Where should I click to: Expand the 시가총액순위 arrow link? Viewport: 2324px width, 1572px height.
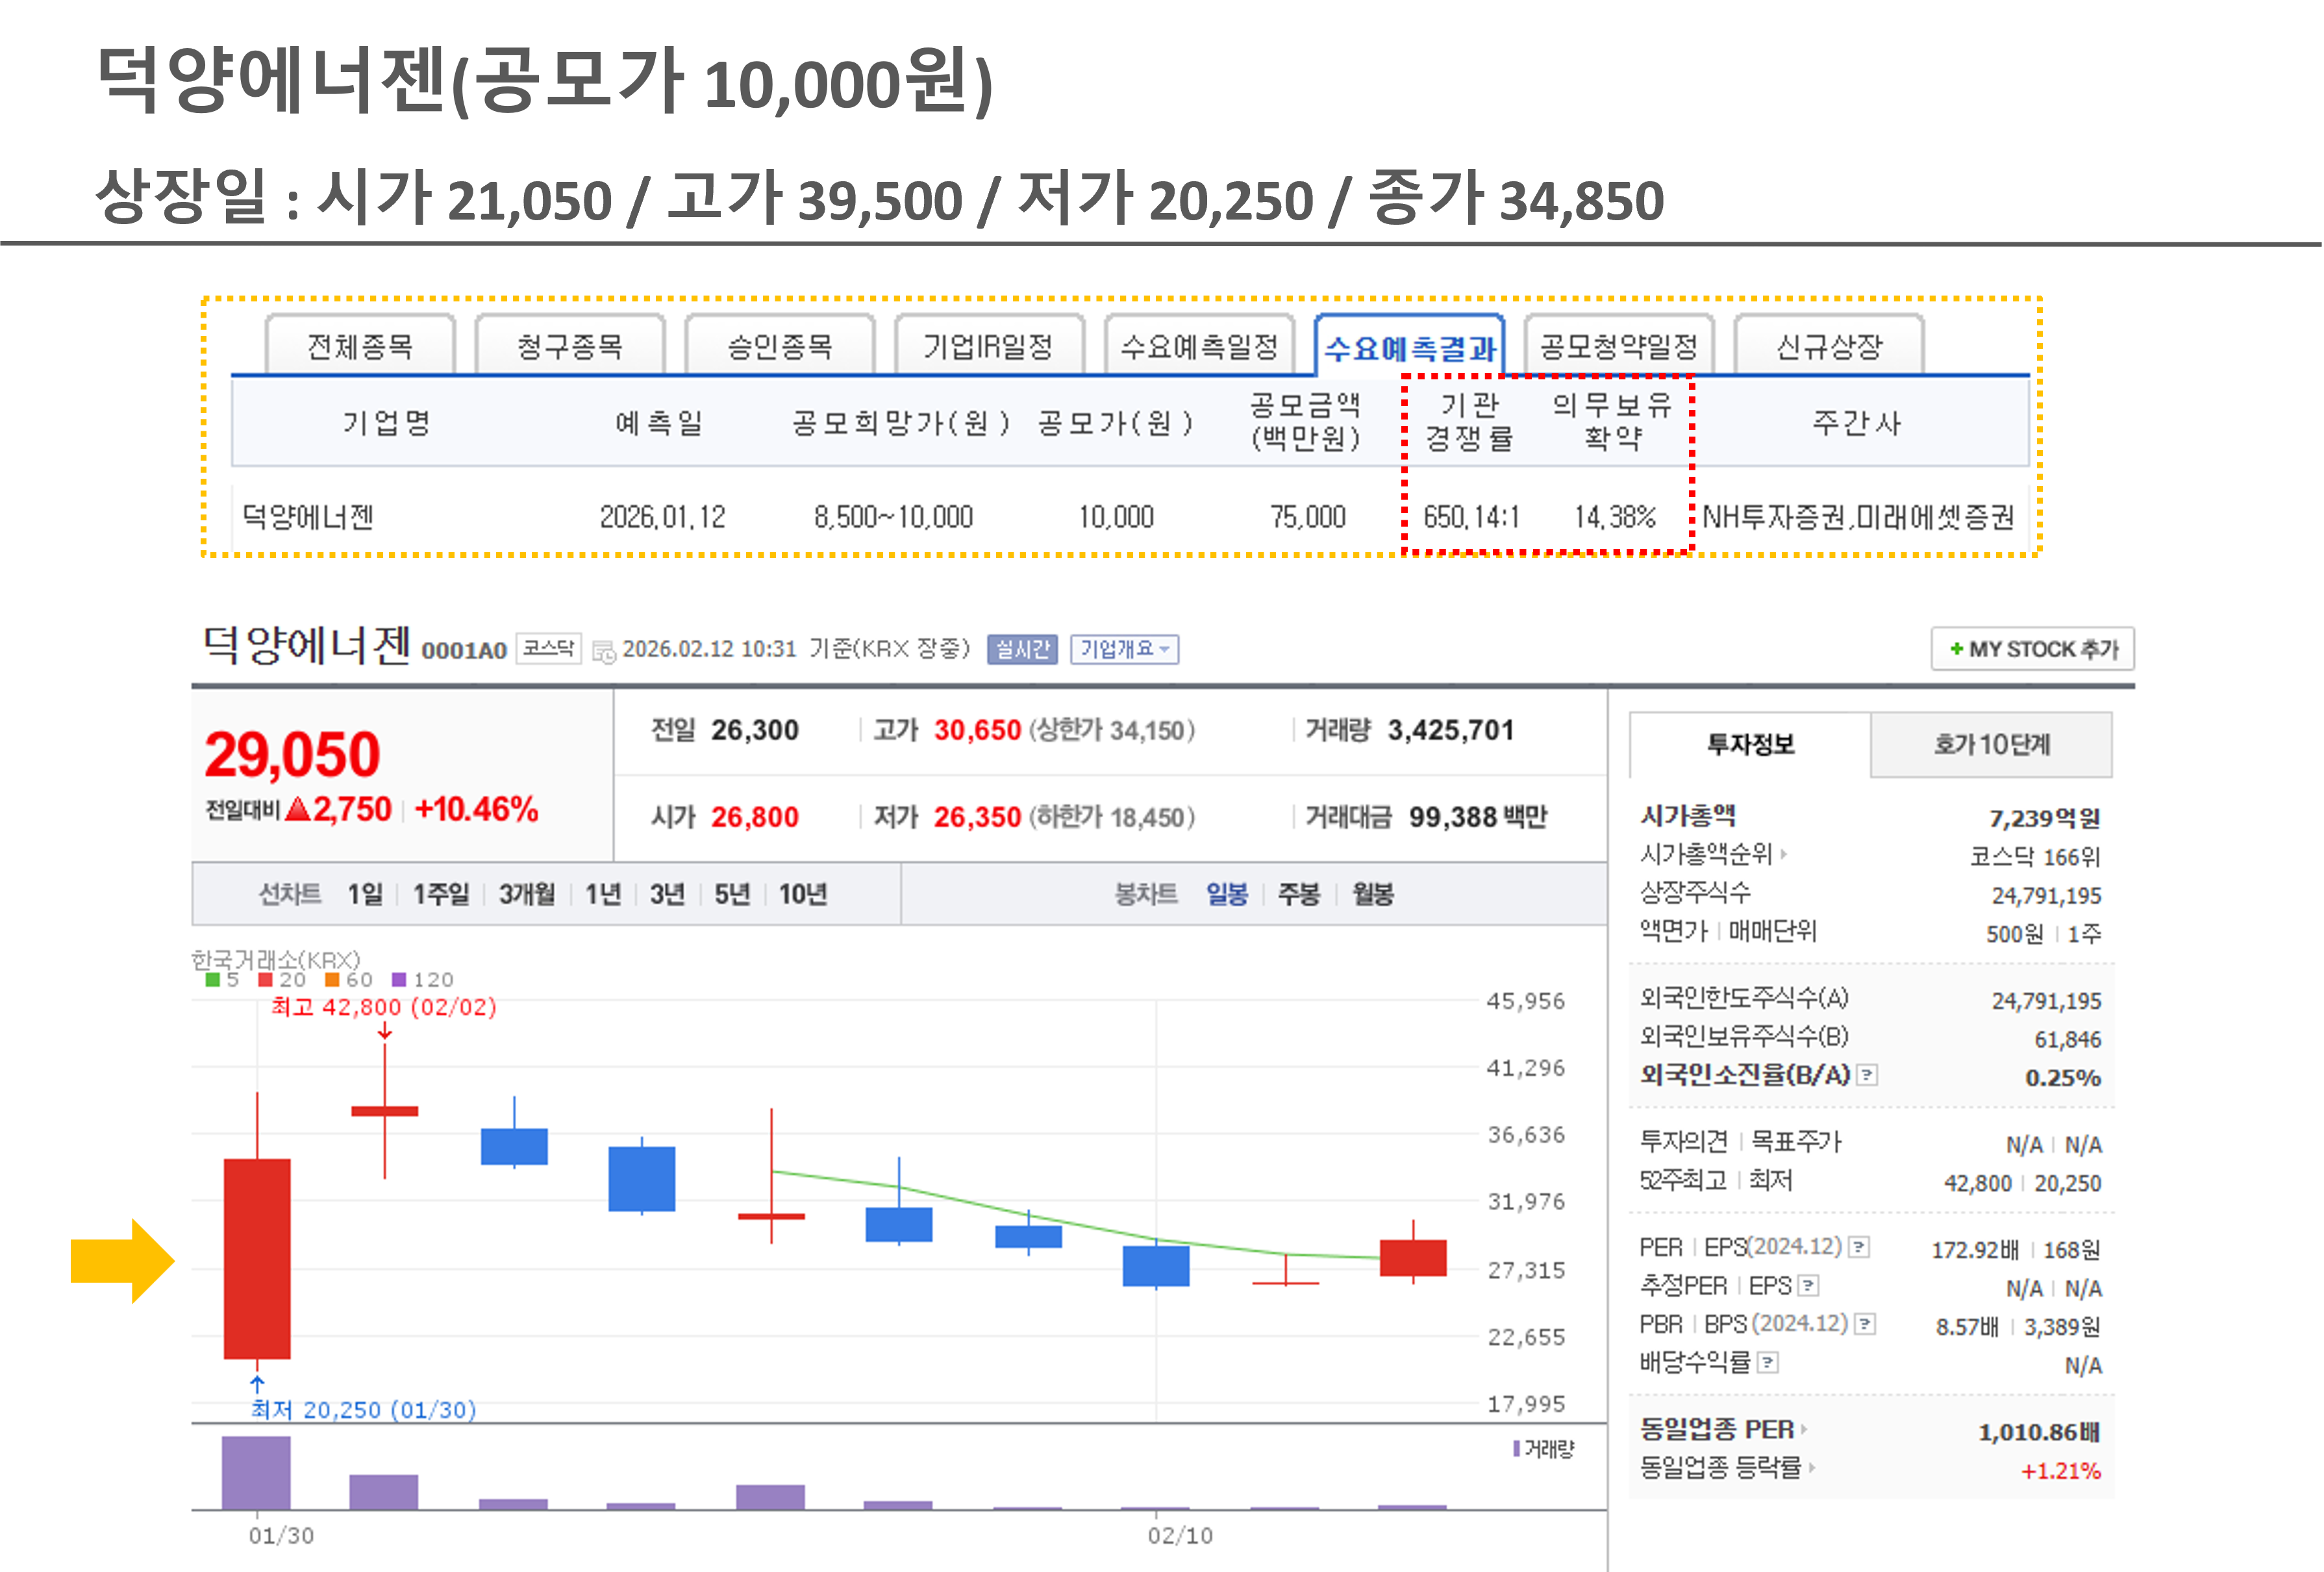1784,854
